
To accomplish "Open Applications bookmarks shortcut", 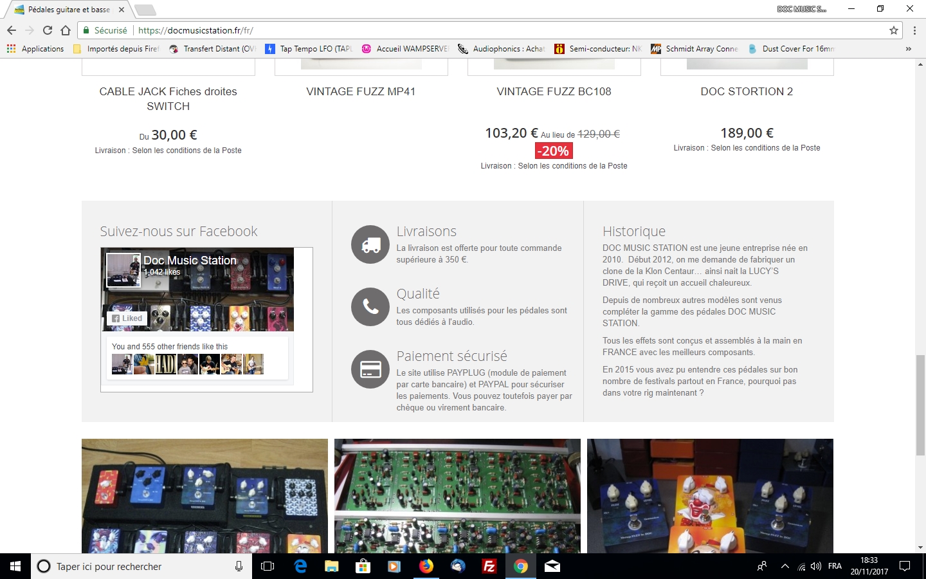I will coord(35,49).
